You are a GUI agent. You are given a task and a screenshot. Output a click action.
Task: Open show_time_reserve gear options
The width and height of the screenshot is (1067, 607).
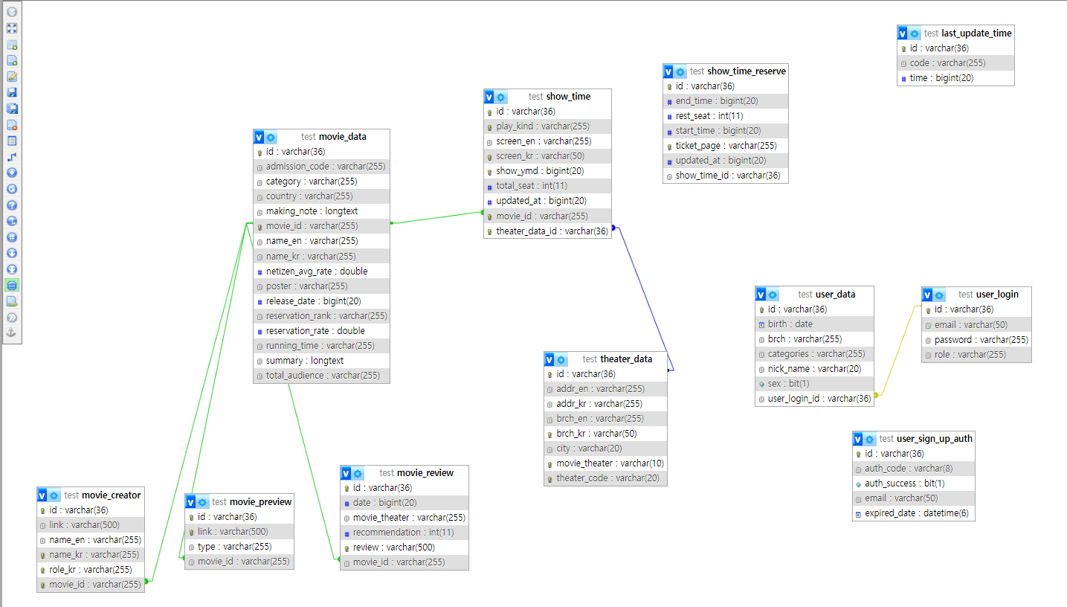tap(680, 71)
